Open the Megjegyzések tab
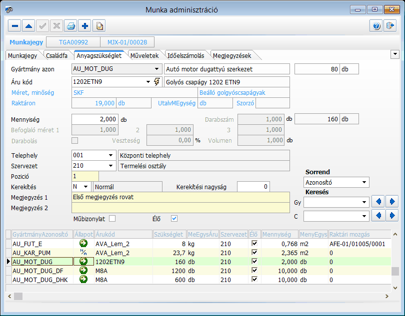 pos(232,55)
